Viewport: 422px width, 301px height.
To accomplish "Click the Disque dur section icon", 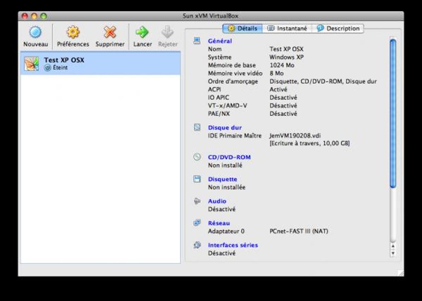I will [197, 127].
